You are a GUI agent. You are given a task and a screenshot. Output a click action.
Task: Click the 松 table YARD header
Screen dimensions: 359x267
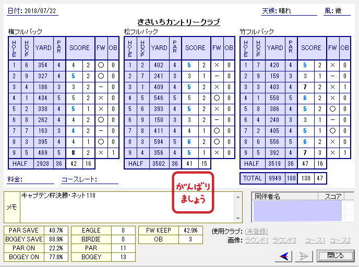(159, 48)
